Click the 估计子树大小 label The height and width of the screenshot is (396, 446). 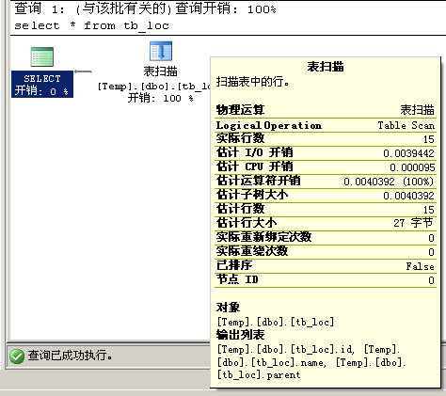click(x=252, y=195)
